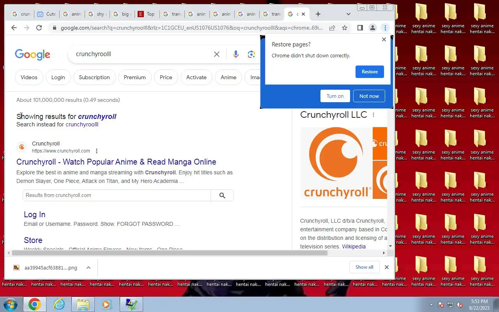
Task: Select the Price filter chip
Action: [166, 77]
